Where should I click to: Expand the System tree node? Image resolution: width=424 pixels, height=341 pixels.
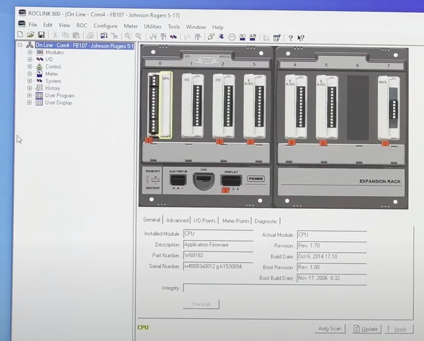tap(30, 81)
